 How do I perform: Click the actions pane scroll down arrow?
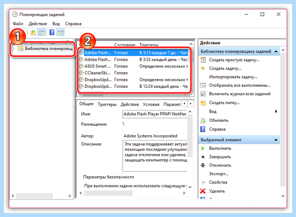[x=283, y=196]
